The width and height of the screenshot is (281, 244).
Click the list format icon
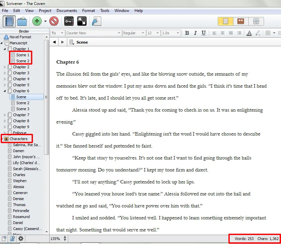point(279,33)
